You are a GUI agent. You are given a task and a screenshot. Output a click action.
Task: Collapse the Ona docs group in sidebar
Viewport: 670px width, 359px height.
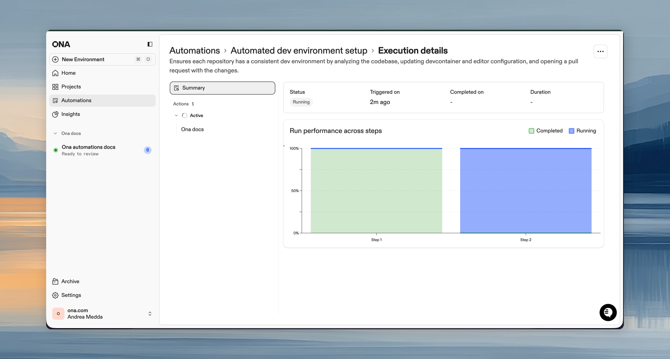point(56,133)
